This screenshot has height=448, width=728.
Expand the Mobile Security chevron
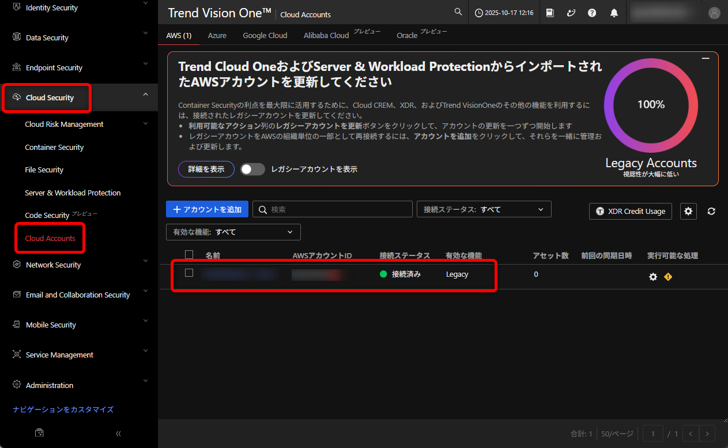[145, 321]
